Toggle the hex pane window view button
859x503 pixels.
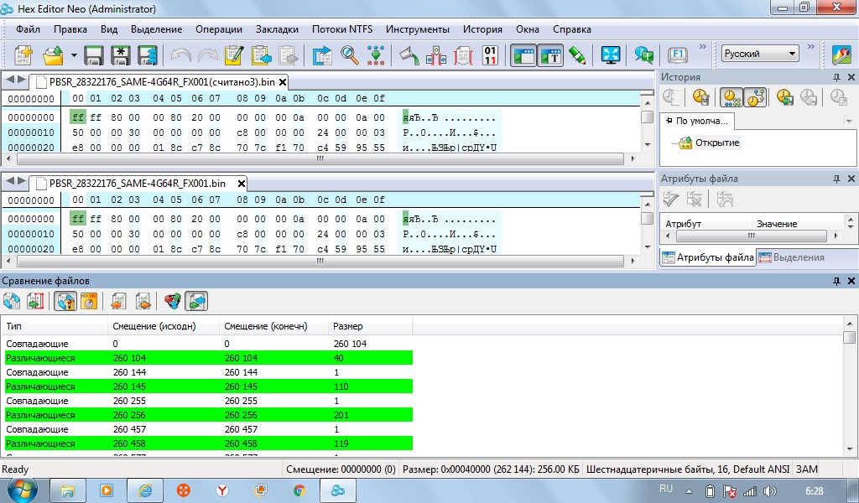[x=523, y=55]
